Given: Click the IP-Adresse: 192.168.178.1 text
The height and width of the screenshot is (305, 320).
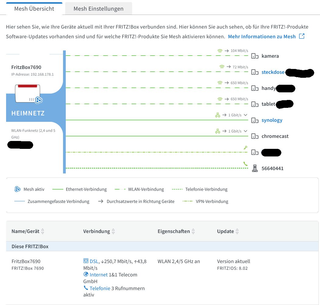Looking at the screenshot, I should (x=33, y=74).
